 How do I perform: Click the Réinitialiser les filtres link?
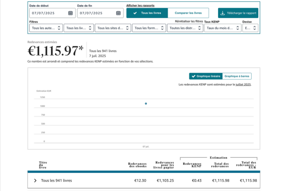(189, 21)
